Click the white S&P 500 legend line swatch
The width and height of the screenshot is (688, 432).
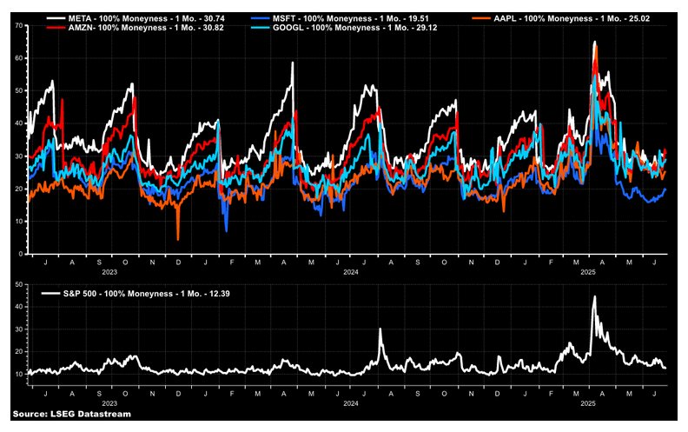click(x=51, y=294)
